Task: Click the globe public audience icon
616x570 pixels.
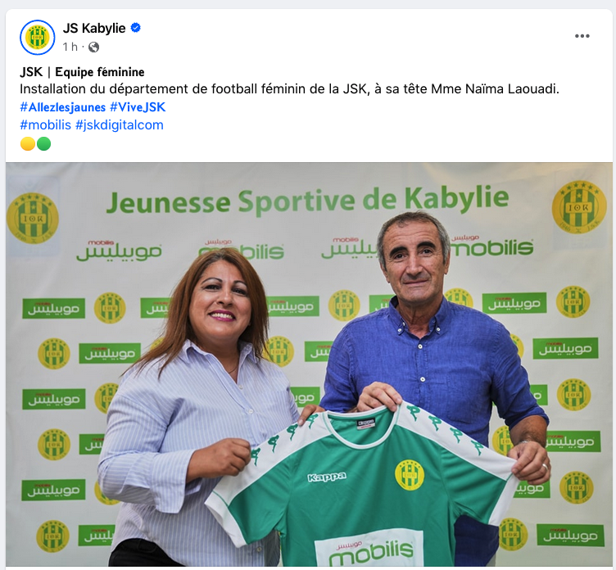Action: coord(94,47)
